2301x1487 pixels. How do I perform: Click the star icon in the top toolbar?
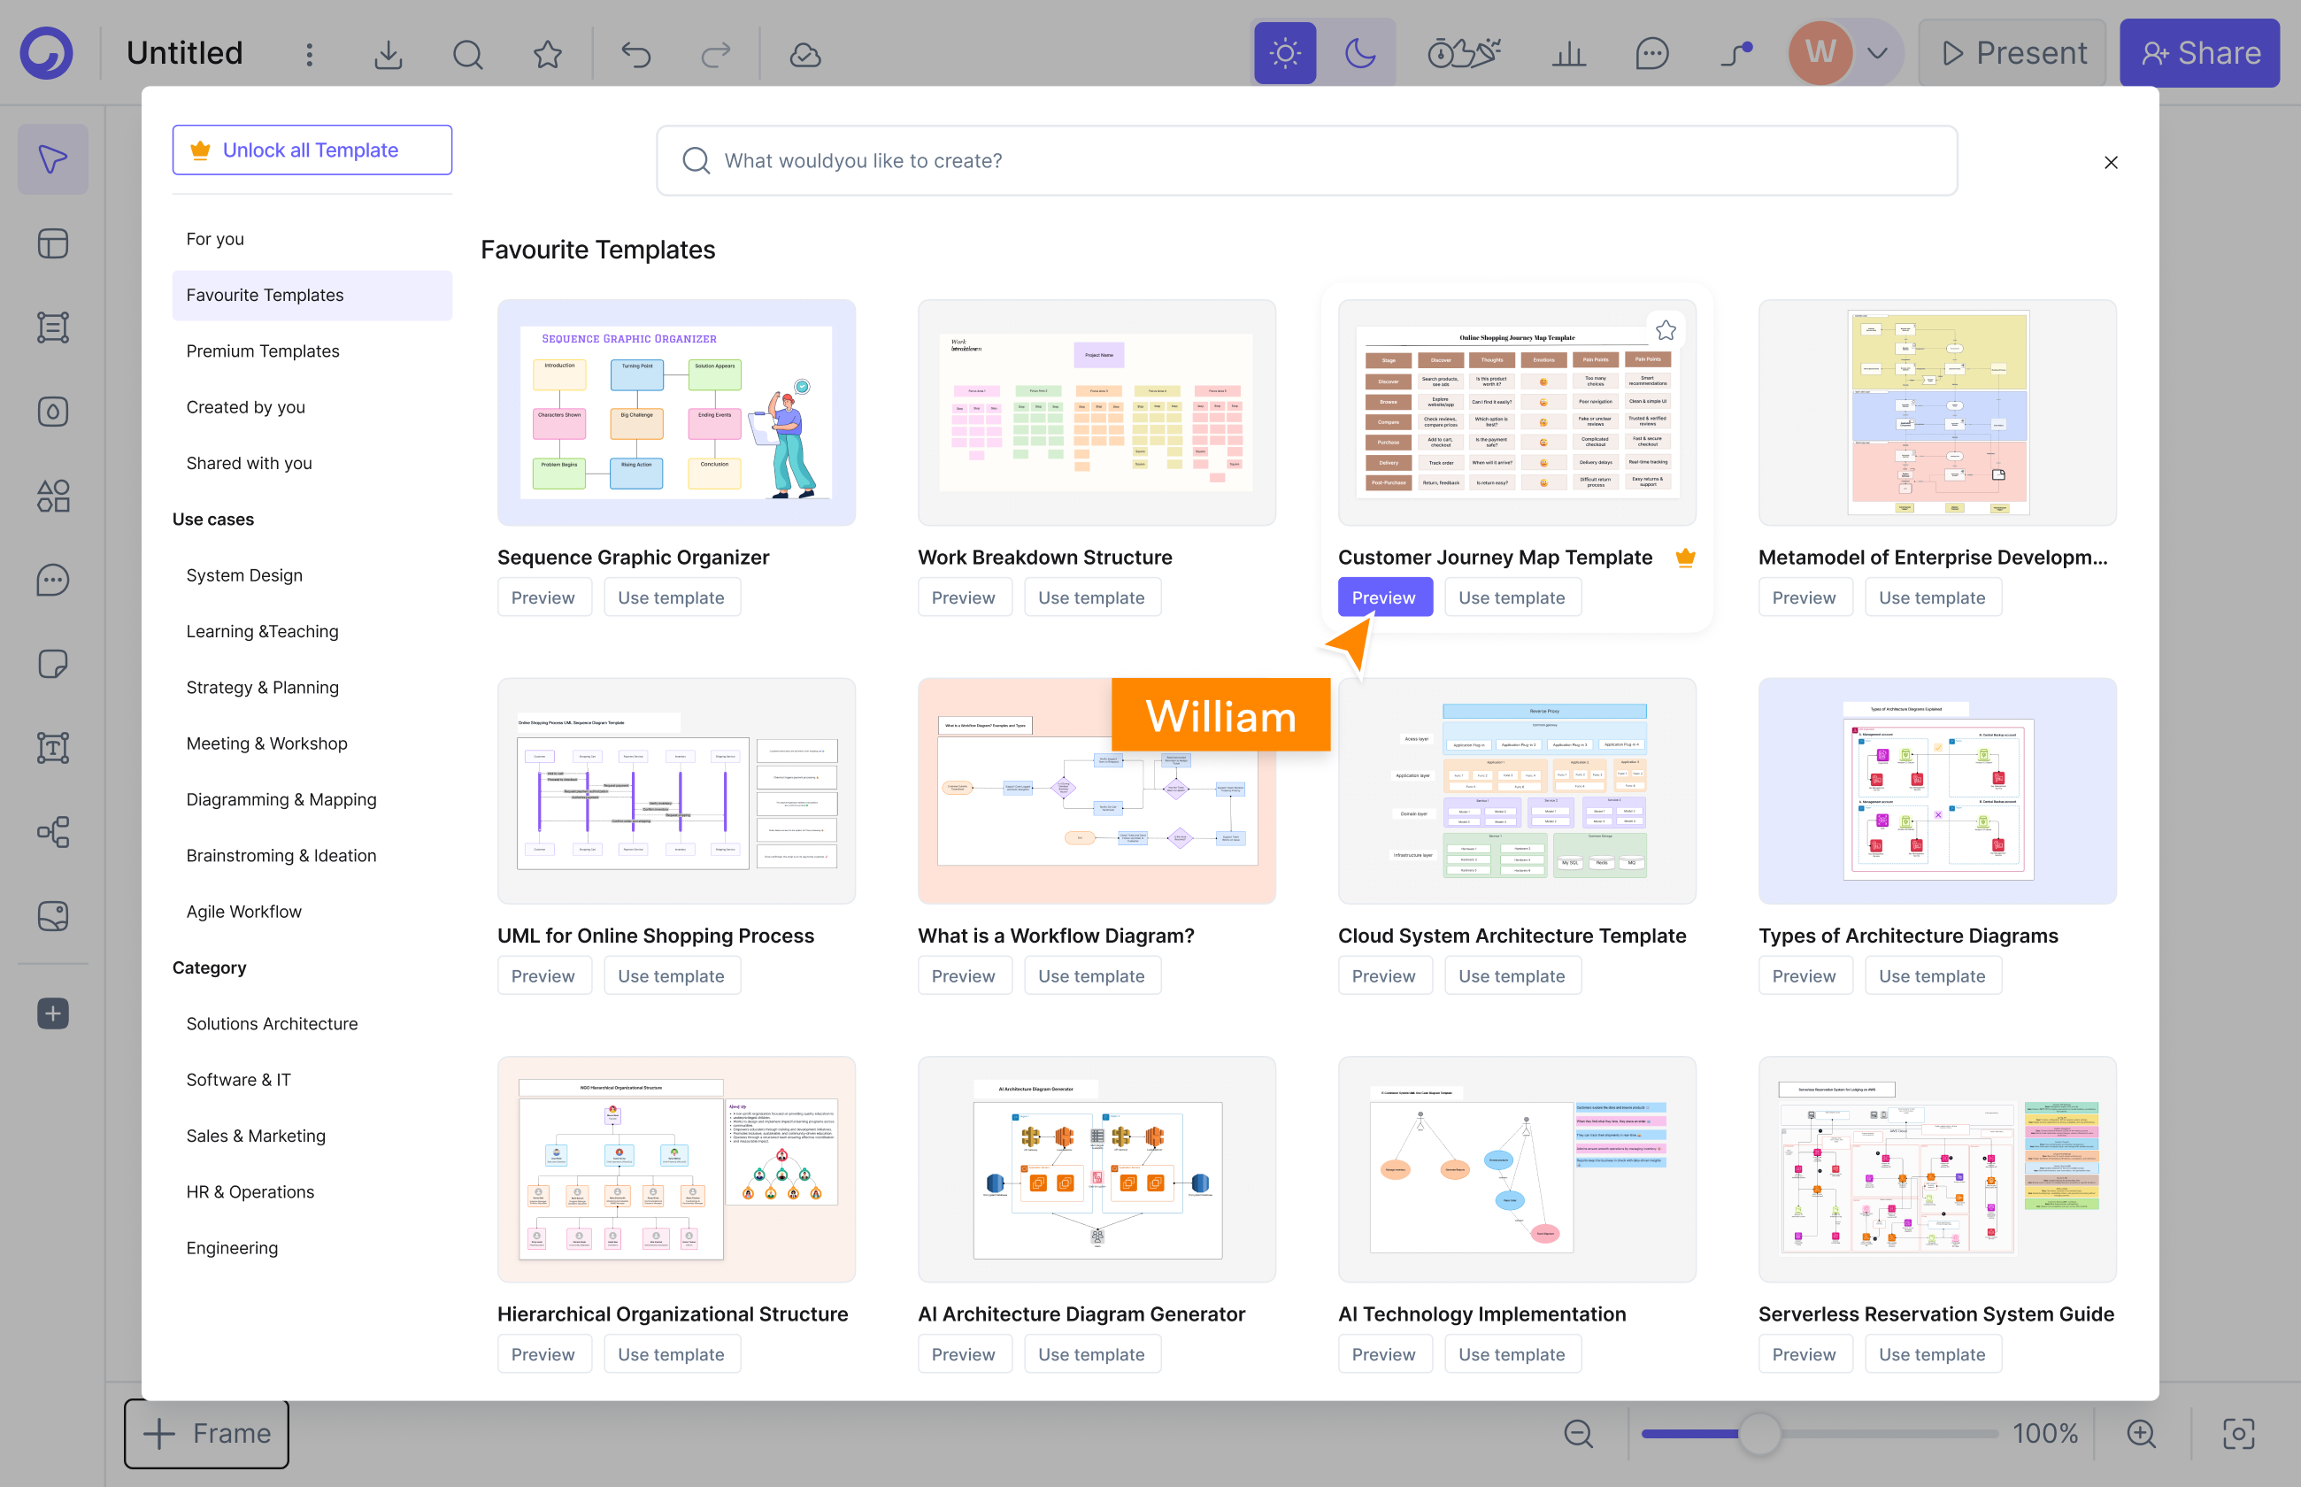547,54
